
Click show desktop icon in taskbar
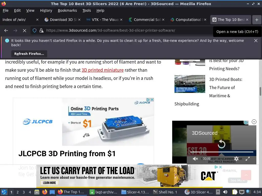click(x=52, y=192)
